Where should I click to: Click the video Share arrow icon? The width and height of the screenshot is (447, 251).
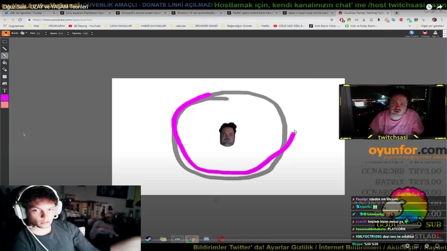pyautogui.click(x=440, y=7)
